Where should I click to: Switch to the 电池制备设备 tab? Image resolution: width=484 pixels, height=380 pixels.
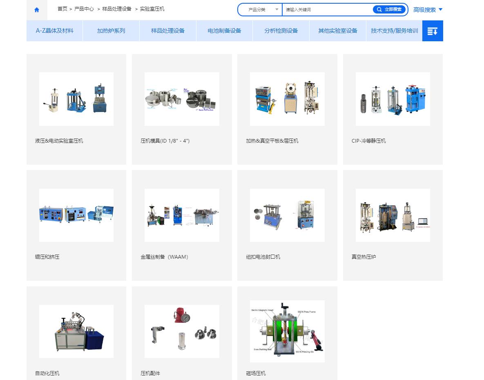click(224, 31)
